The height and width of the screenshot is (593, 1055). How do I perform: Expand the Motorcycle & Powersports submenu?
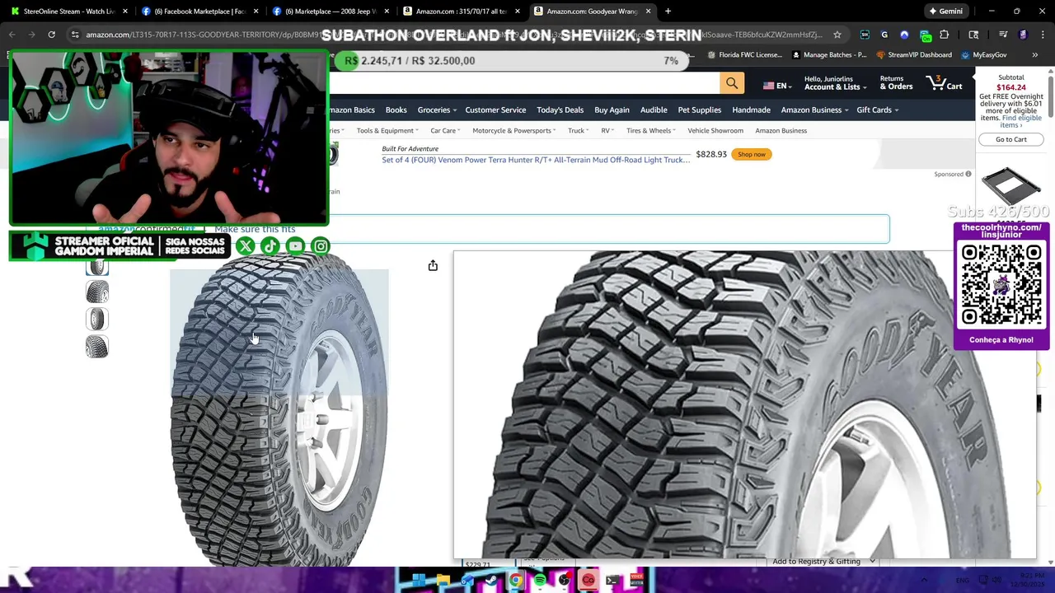(514, 130)
